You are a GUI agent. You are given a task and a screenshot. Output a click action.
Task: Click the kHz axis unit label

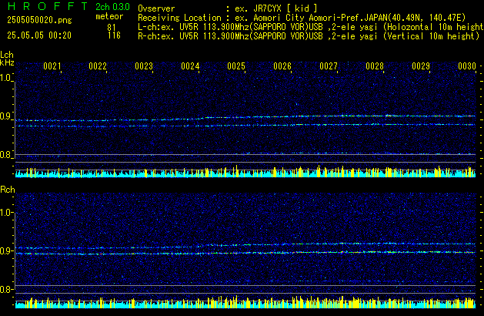(7, 62)
